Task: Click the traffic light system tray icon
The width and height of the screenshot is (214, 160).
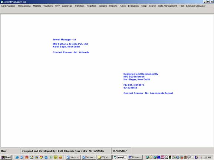Action: (170, 157)
